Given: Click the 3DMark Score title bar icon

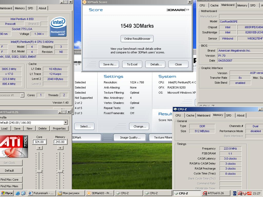Looking at the screenshot, I should click(84, 2).
